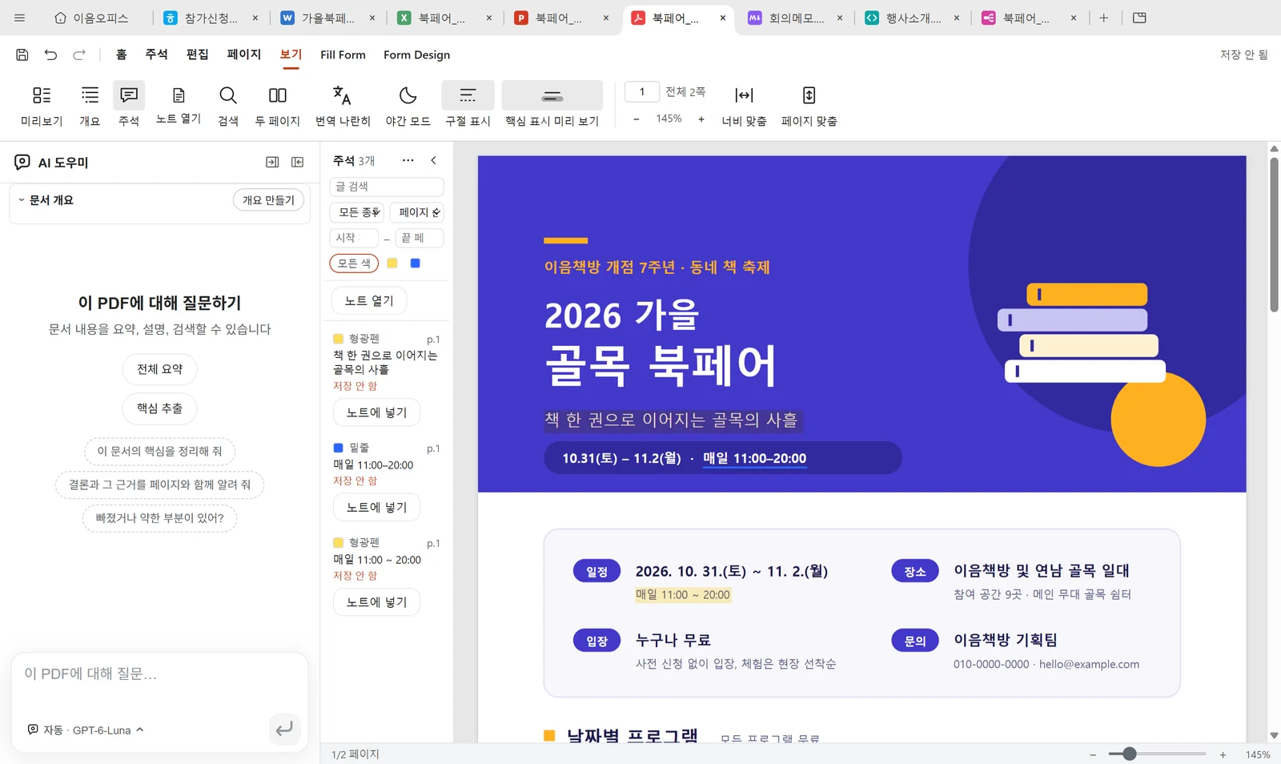
Task: Toggle the 주석 annotations panel
Action: [x=129, y=105]
